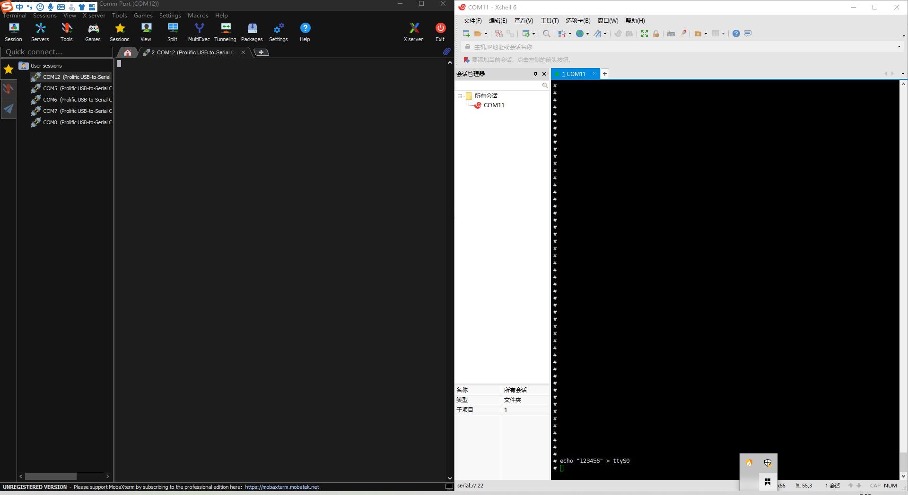Image resolution: width=908 pixels, height=495 pixels.
Task: Open the mobaxterm.mobatek.net link
Action: pos(282,486)
